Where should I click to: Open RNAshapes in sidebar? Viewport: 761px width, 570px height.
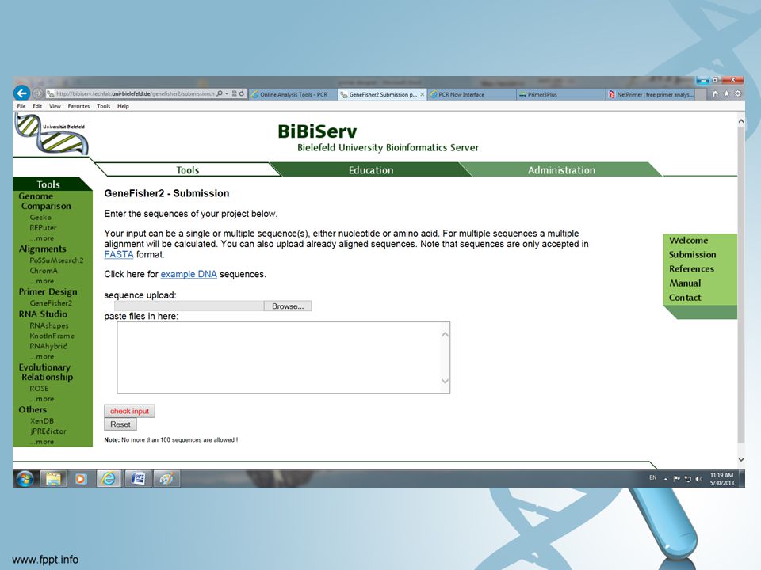click(x=48, y=325)
